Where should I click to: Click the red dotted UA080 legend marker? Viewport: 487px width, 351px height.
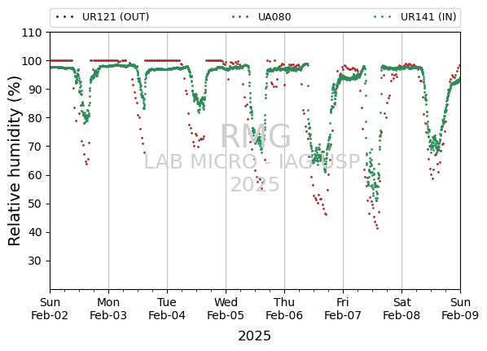coord(240,17)
